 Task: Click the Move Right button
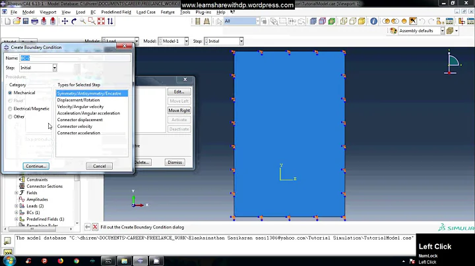(179, 111)
